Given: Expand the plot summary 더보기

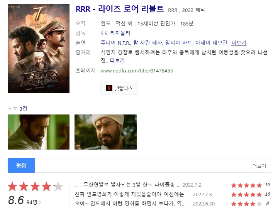Looking at the screenshot, I should coord(117,61).
